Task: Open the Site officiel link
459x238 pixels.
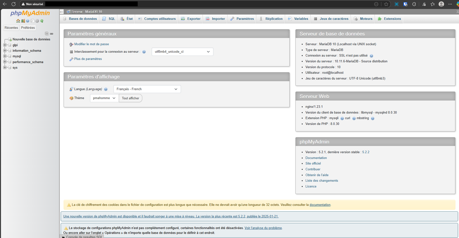Action: tap(313, 164)
